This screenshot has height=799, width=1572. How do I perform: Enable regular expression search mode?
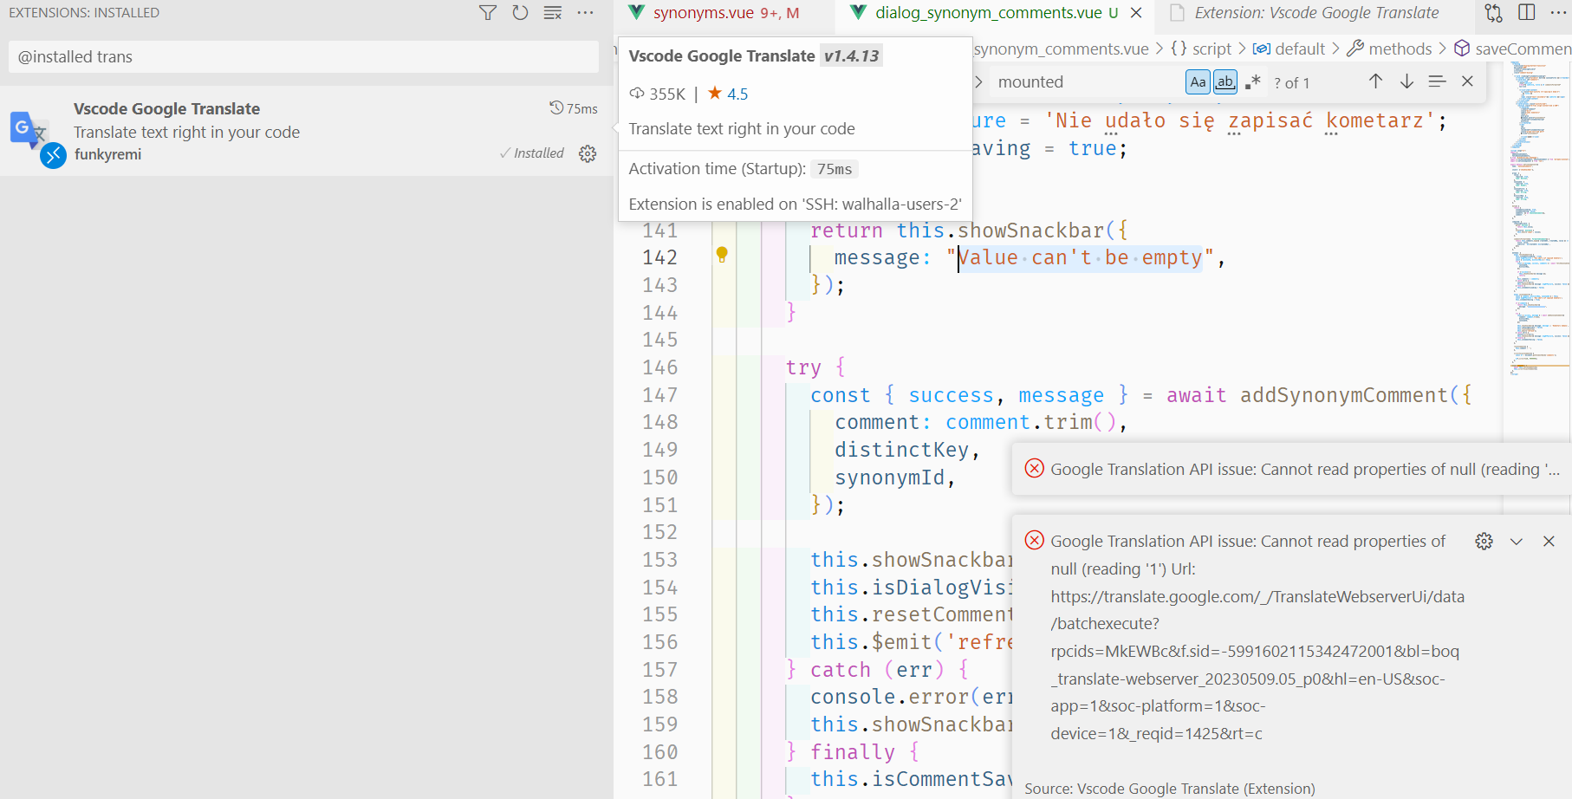[x=1251, y=81]
